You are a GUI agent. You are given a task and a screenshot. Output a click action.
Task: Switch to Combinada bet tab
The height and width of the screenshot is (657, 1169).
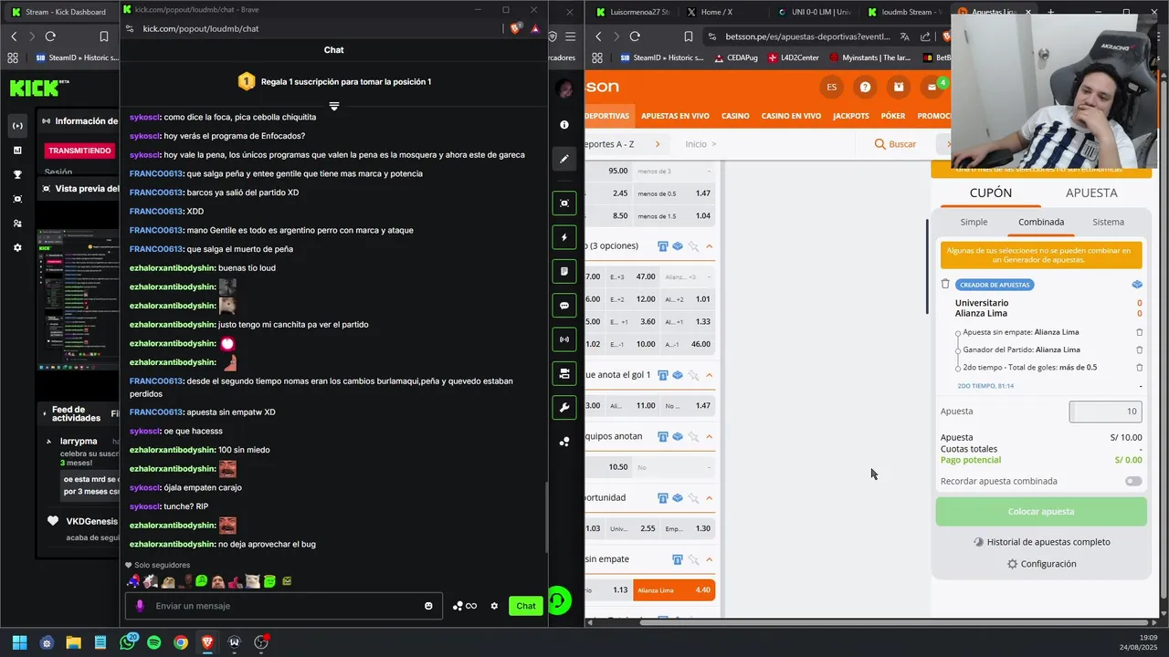tap(1041, 222)
